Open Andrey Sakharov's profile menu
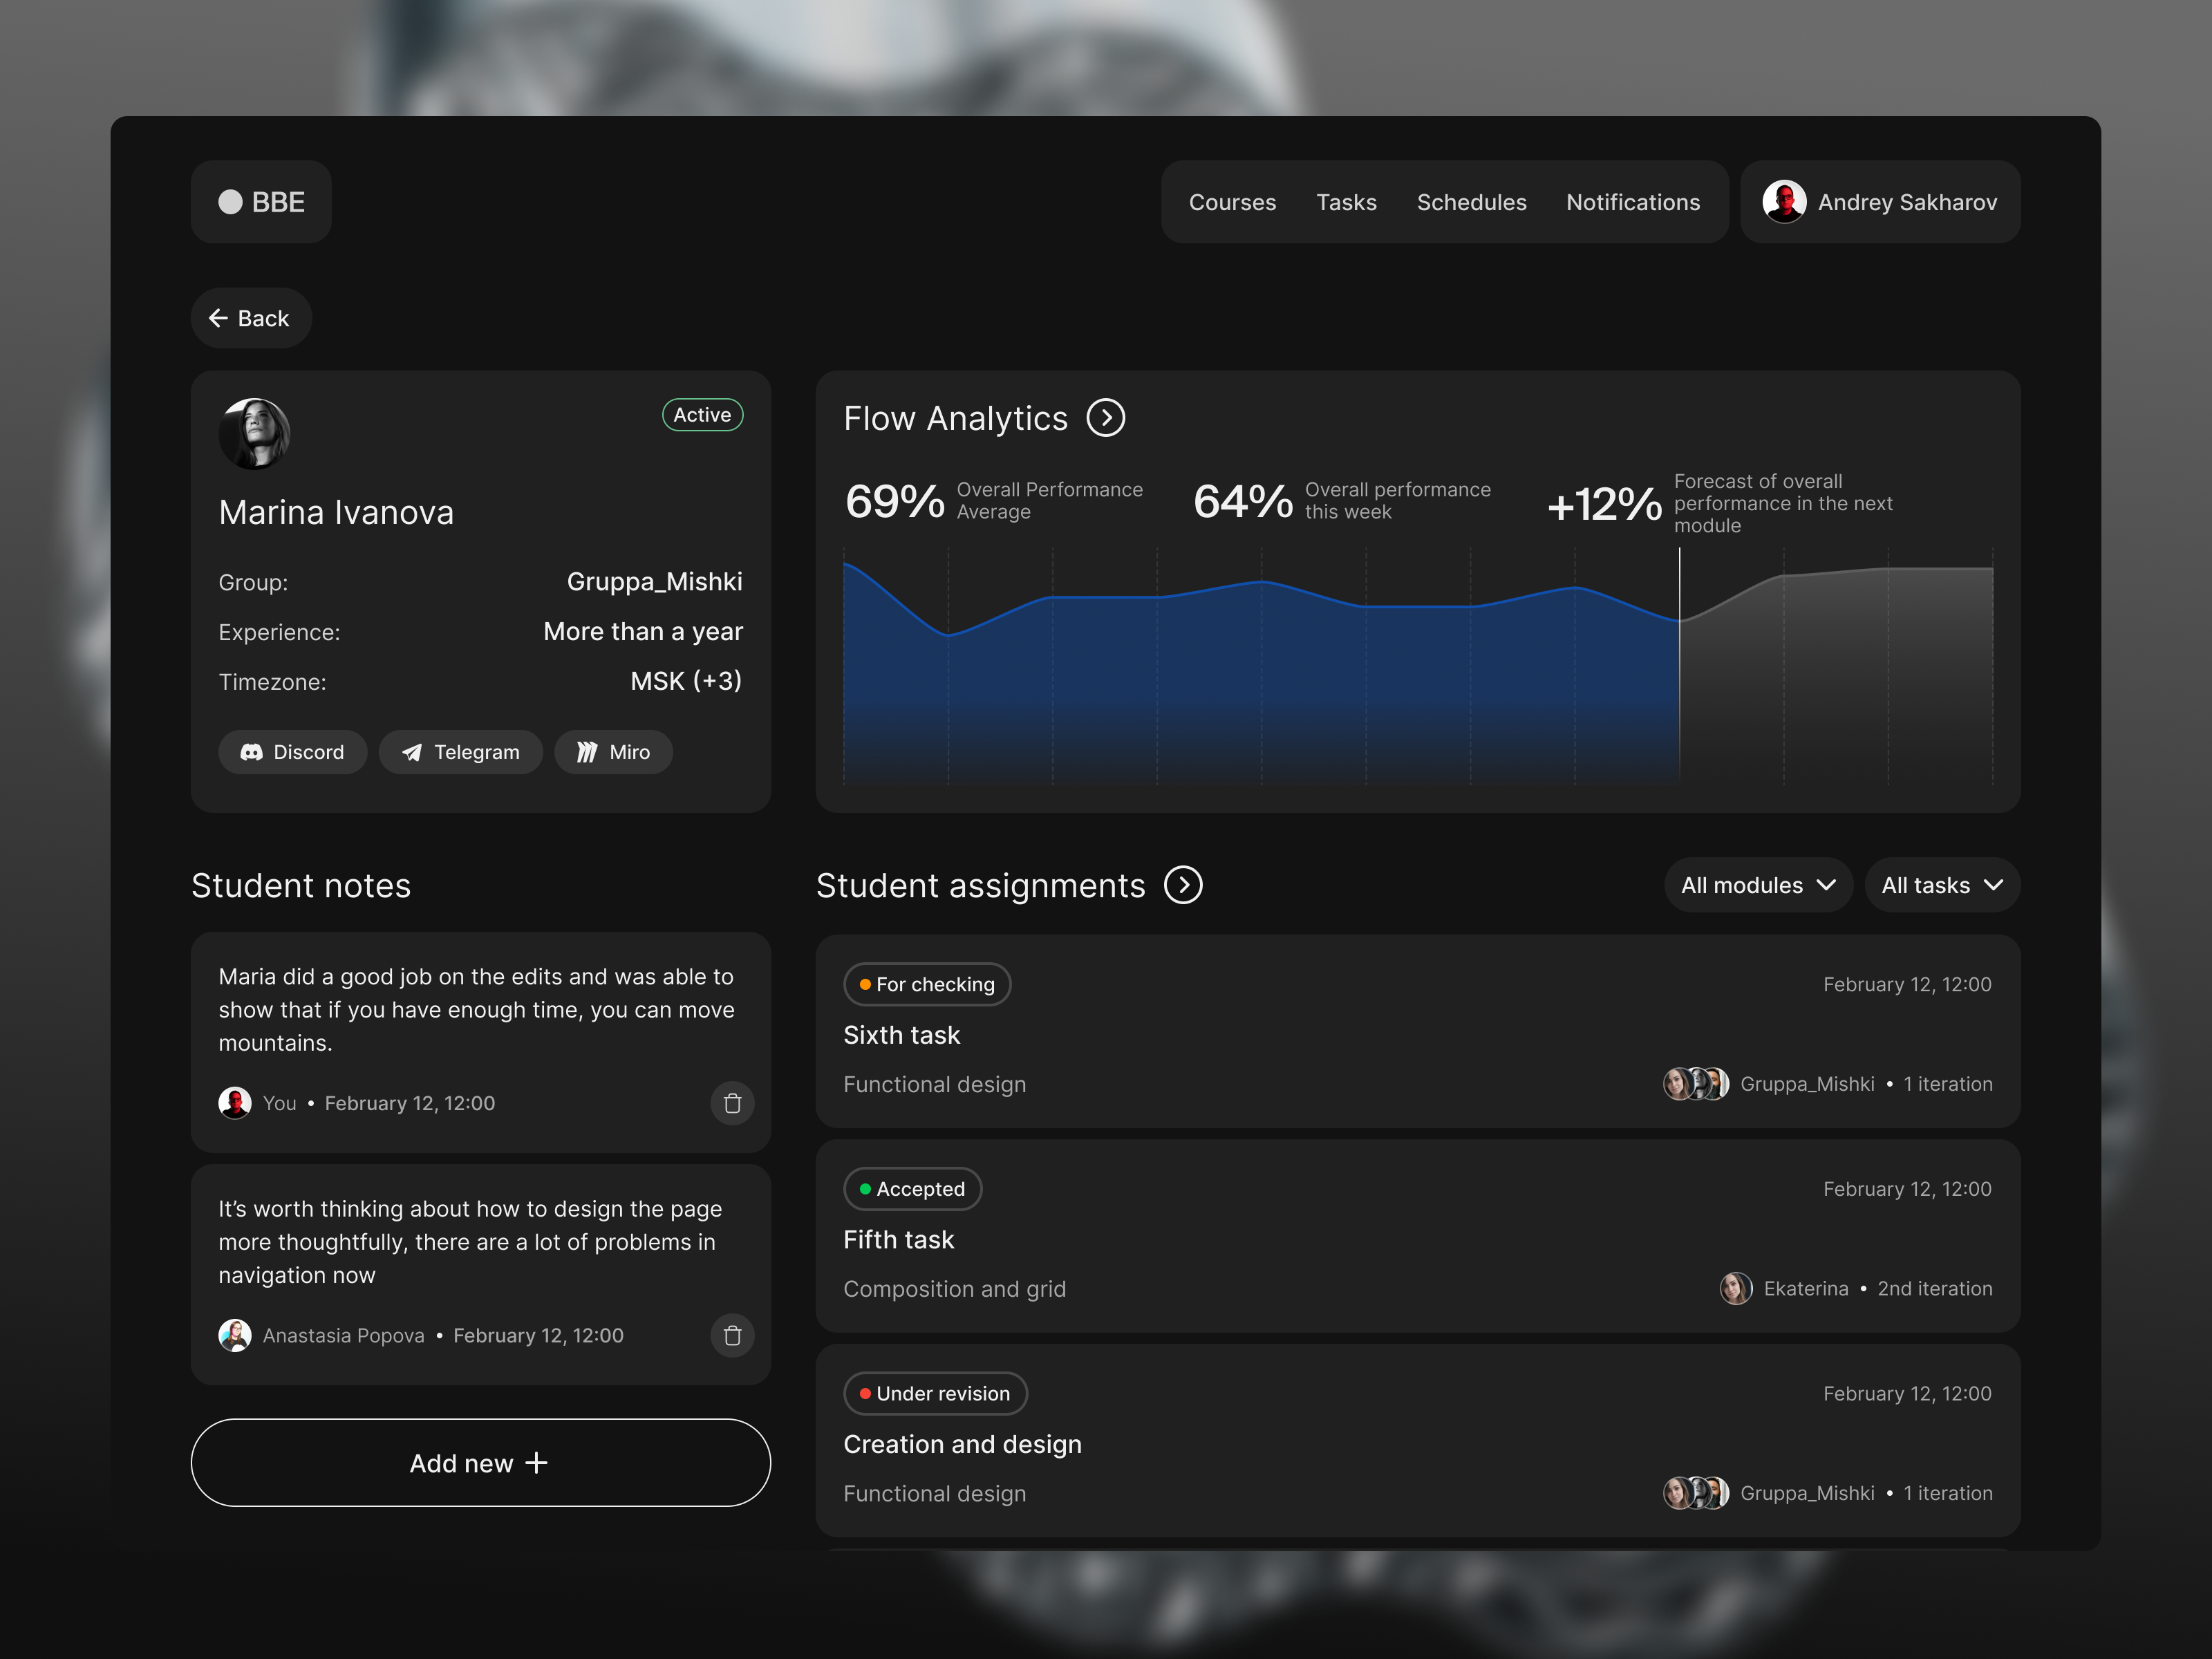The height and width of the screenshot is (1659, 2212). point(1880,201)
